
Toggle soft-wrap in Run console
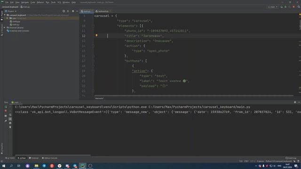[x=10, y=115]
